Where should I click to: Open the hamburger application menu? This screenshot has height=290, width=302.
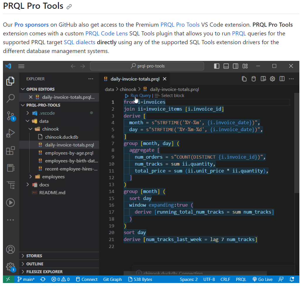[21, 66]
